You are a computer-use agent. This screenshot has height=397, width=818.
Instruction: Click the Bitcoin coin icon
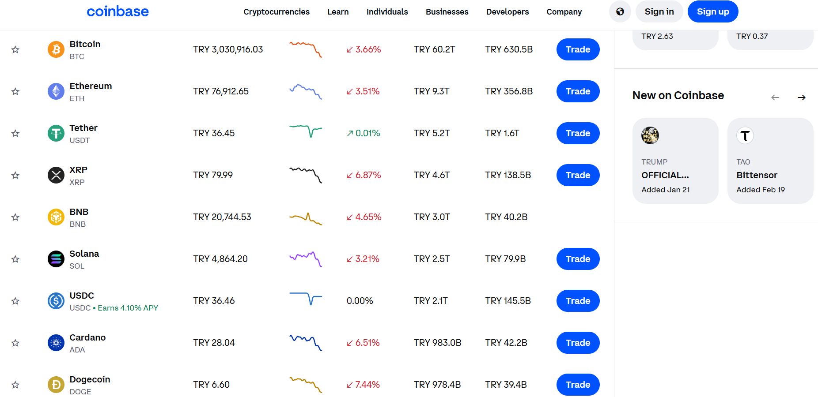coord(56,49)
